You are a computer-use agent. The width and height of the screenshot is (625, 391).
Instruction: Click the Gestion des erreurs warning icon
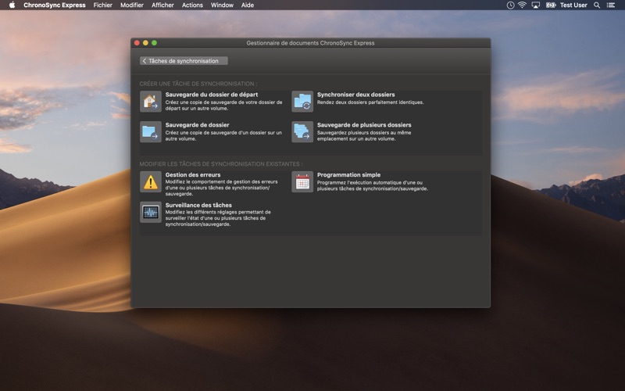(151, 182)
